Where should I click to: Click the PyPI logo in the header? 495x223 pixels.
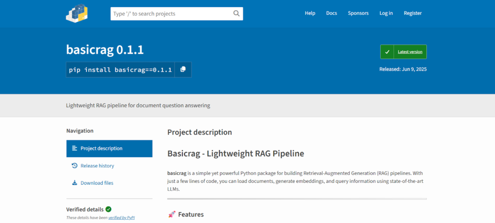[77, 14]
